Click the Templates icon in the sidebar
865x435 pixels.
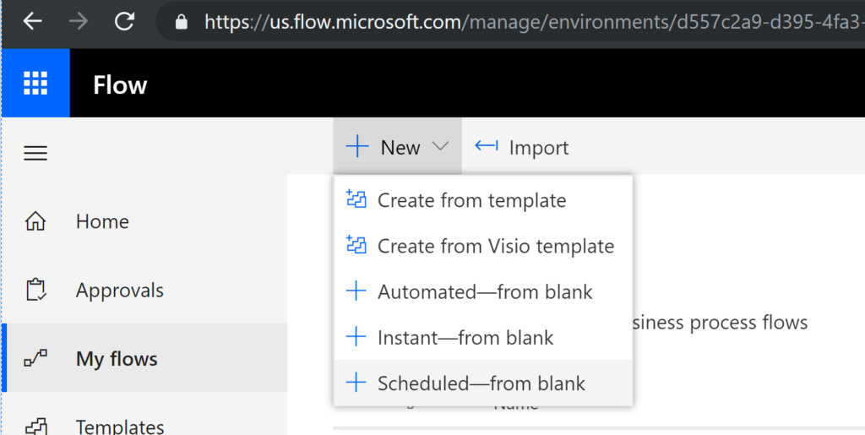[x=35, y=425]
